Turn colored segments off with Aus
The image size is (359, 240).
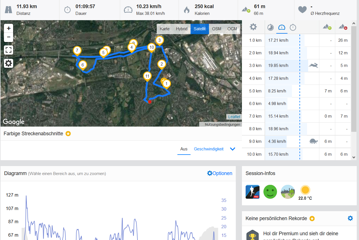coord(184,149)
